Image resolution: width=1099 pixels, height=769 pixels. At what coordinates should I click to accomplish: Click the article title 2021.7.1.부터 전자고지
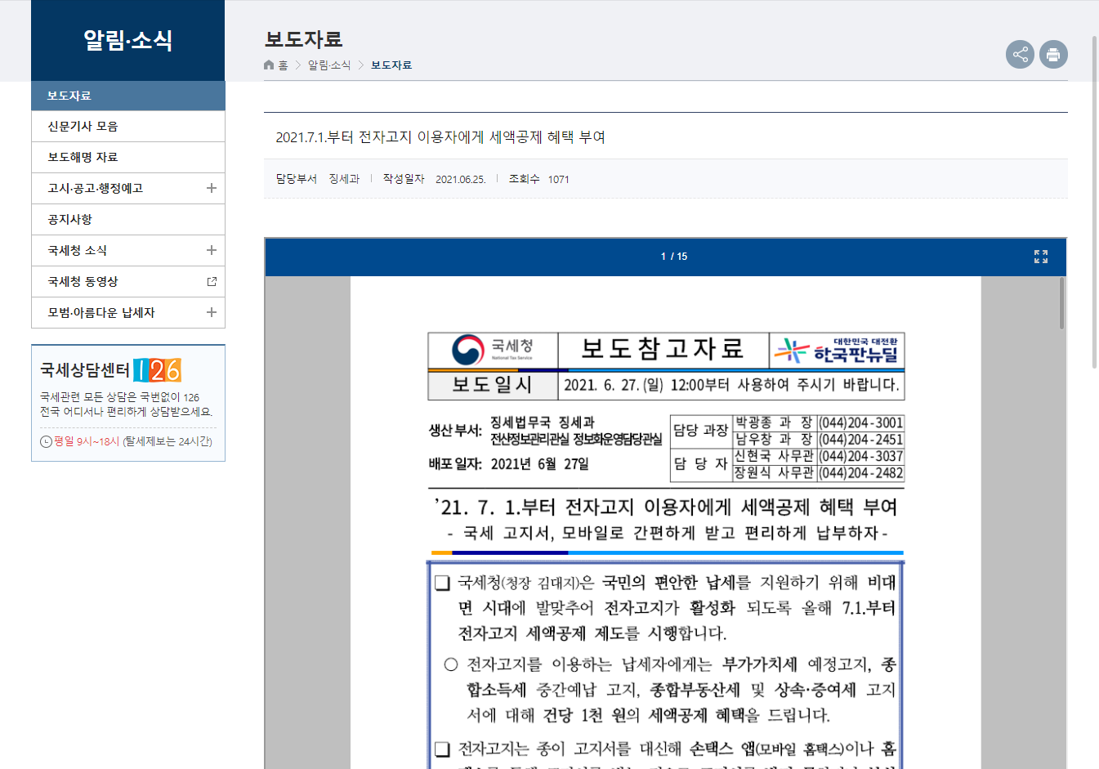[x=440, y=137]
